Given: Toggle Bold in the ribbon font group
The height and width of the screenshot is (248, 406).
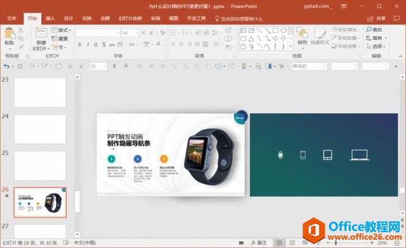Looking at the screenshot, I should click(80, 44).
